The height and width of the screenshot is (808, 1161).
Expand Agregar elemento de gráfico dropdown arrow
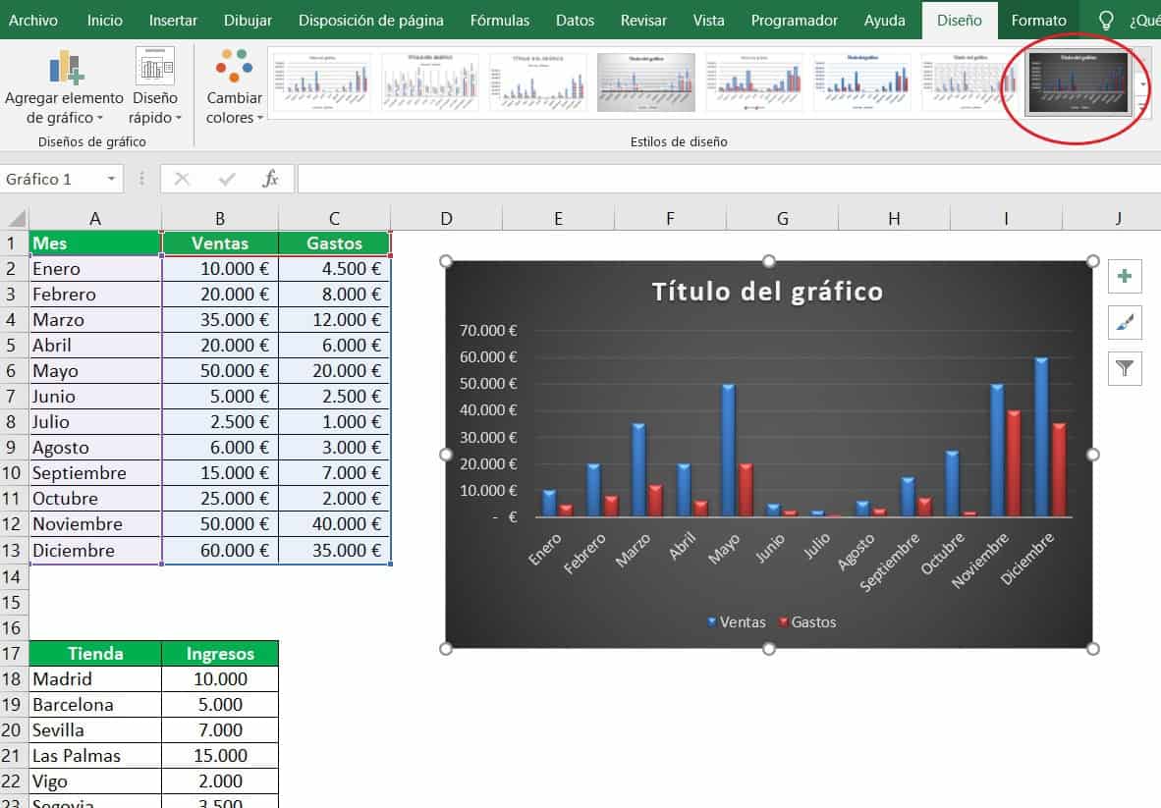(x=100, y=119)
